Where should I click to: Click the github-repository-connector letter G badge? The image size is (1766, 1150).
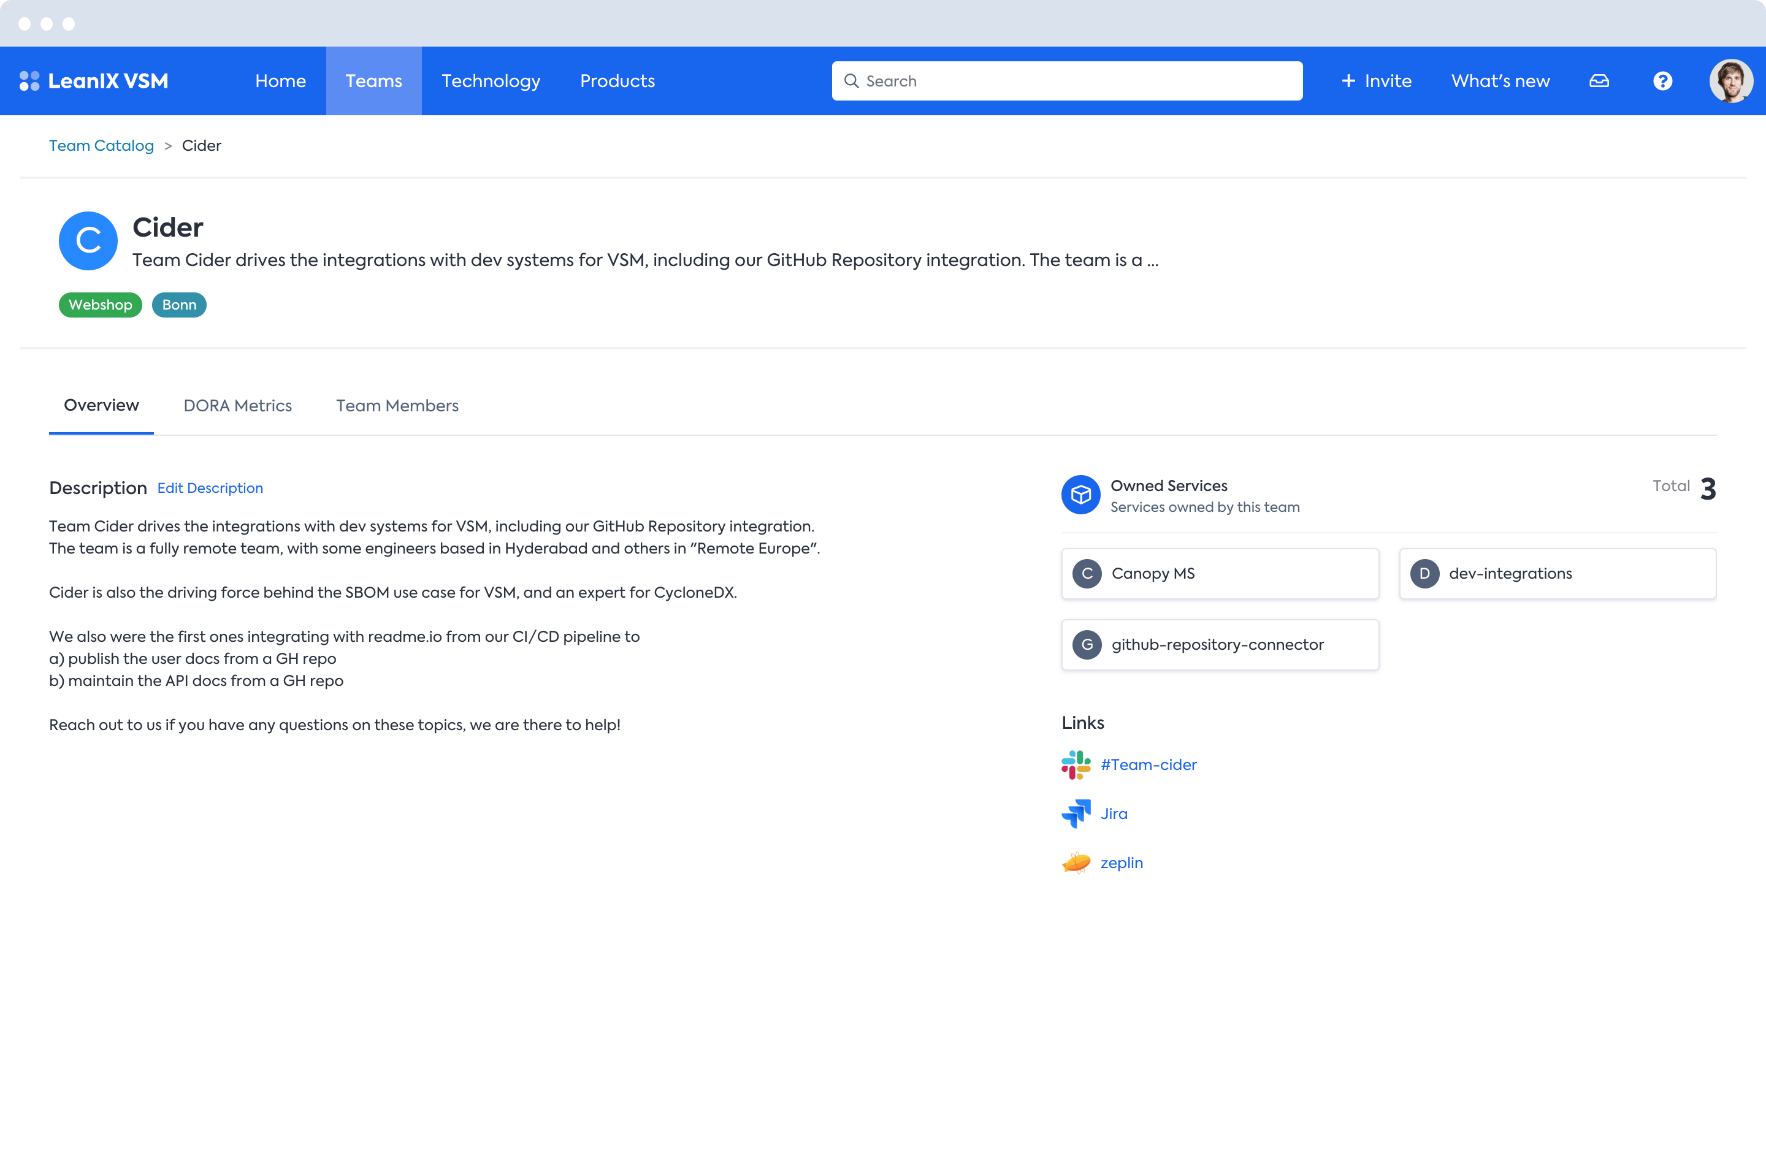[x=1087, y=645]
